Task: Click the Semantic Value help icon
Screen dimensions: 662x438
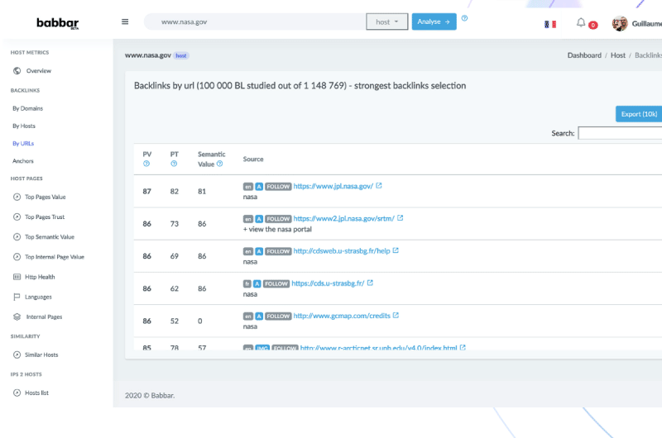Action: [219, 164]
